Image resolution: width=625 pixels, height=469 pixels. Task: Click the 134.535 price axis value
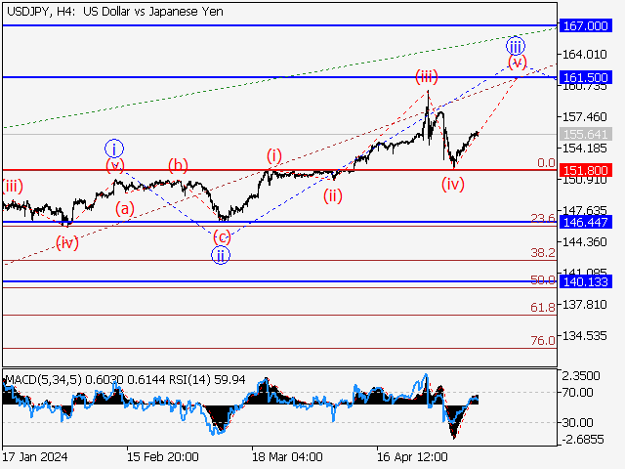coord(584,336)
